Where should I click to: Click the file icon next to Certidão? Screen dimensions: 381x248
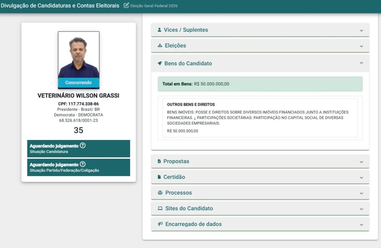point(159,177)
